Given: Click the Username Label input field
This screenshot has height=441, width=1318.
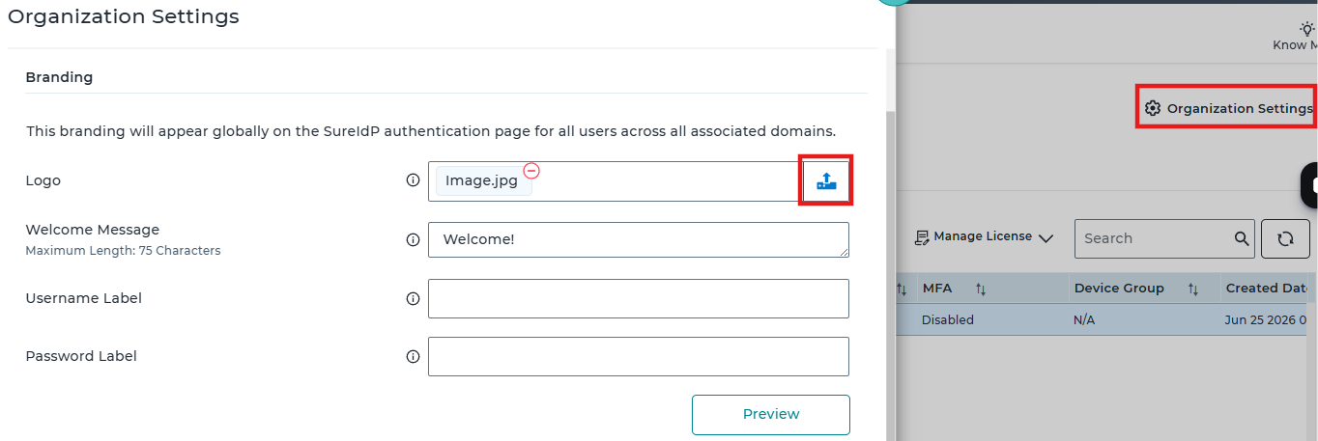Looking at the screenshot, I should pyautogui.click(x=639, y=298).
